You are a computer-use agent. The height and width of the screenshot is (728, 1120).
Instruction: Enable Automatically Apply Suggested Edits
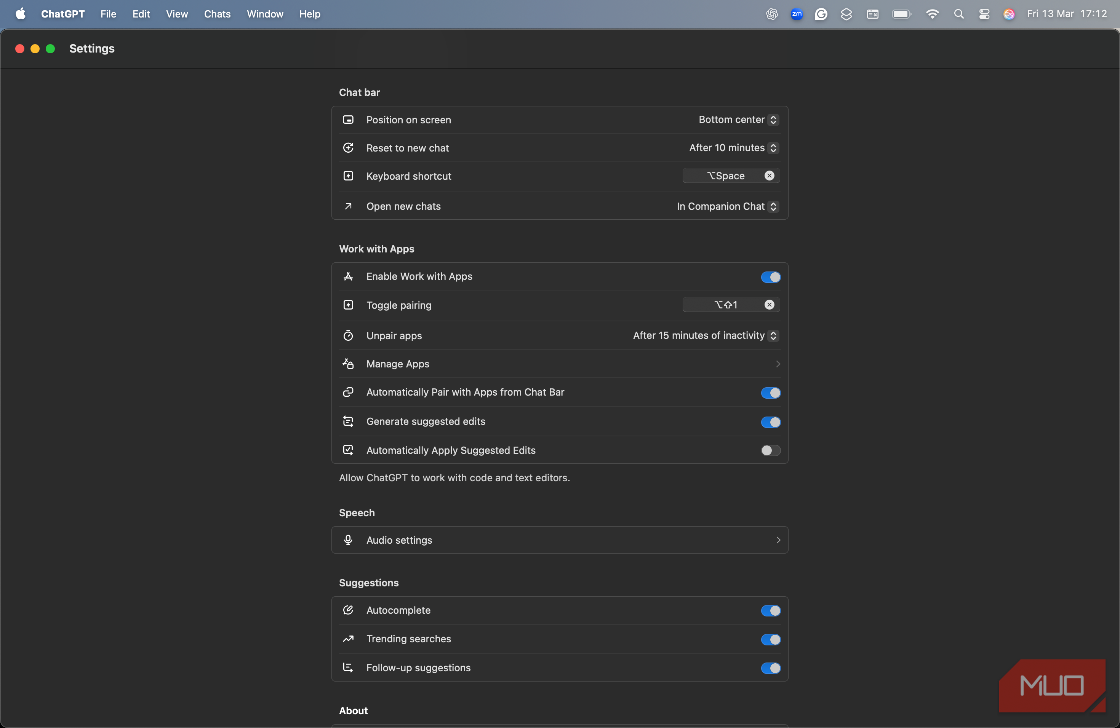[771, 450]
